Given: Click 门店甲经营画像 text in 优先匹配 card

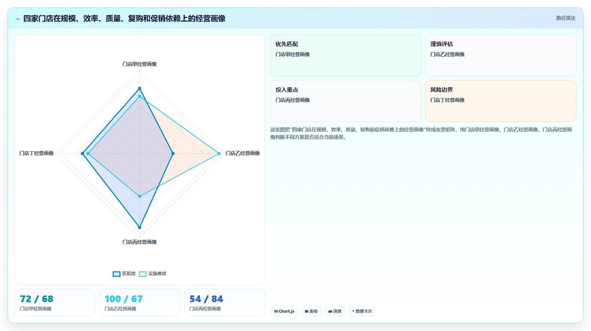Looking at the screenshot, I should (x=293, y=55).
